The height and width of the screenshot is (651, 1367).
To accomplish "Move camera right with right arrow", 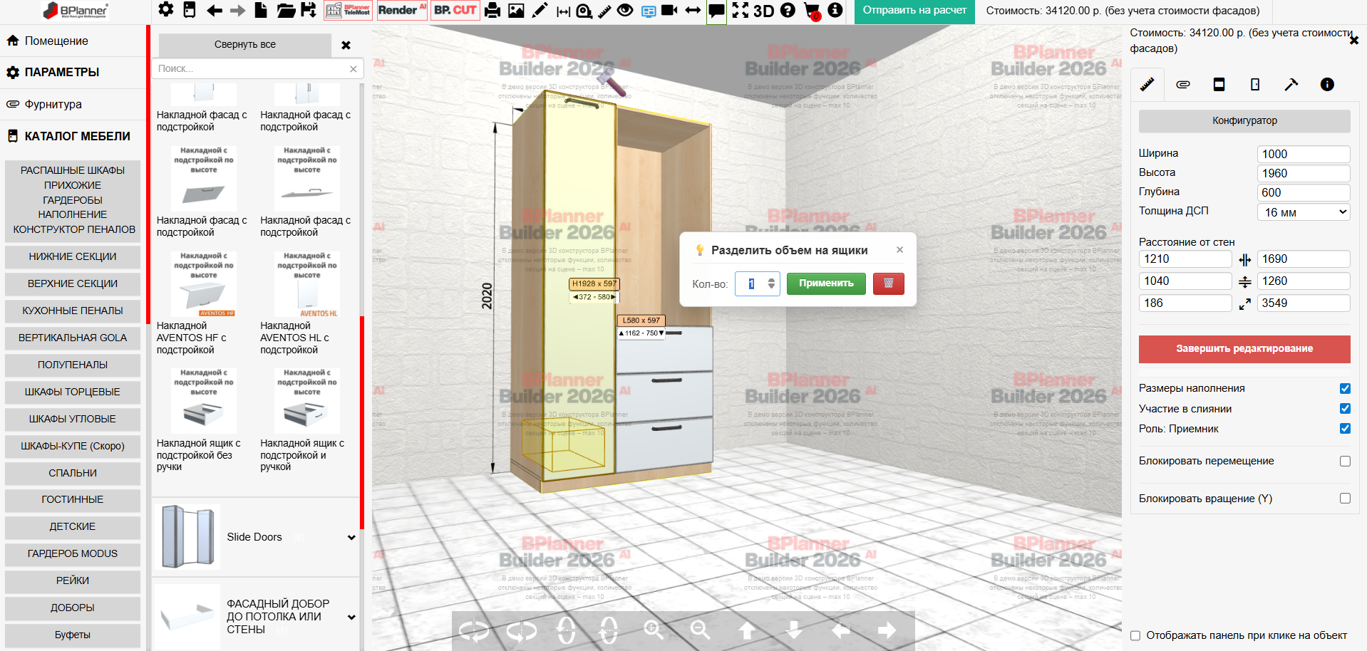I will pyautogui.click(x=887, y=630).
